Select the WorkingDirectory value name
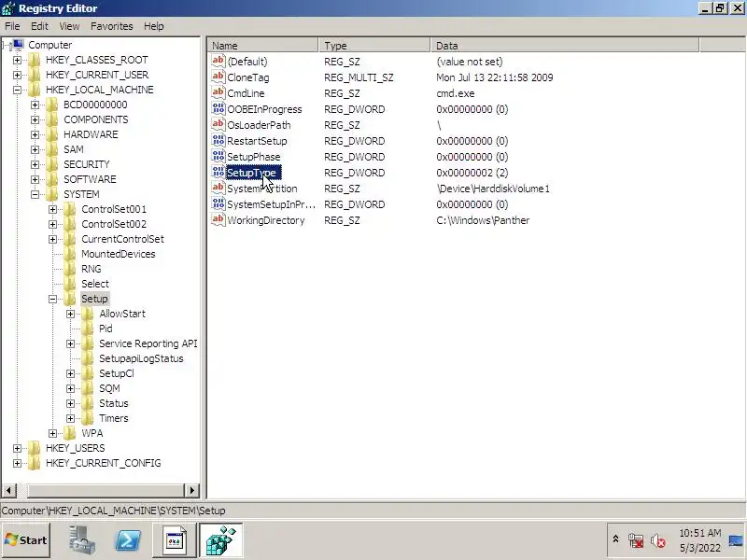The height and width of the screenshot is (560, 747). coord(266,220)
